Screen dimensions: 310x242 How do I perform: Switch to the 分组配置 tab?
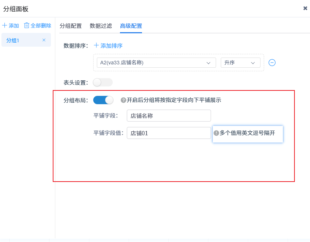pos(70,26)
